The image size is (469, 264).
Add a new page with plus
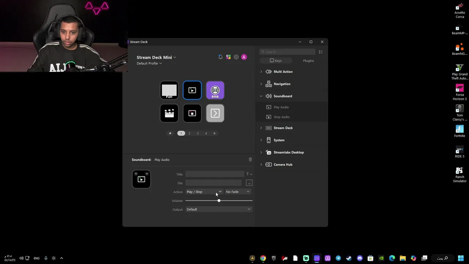(x=214, y=133)
